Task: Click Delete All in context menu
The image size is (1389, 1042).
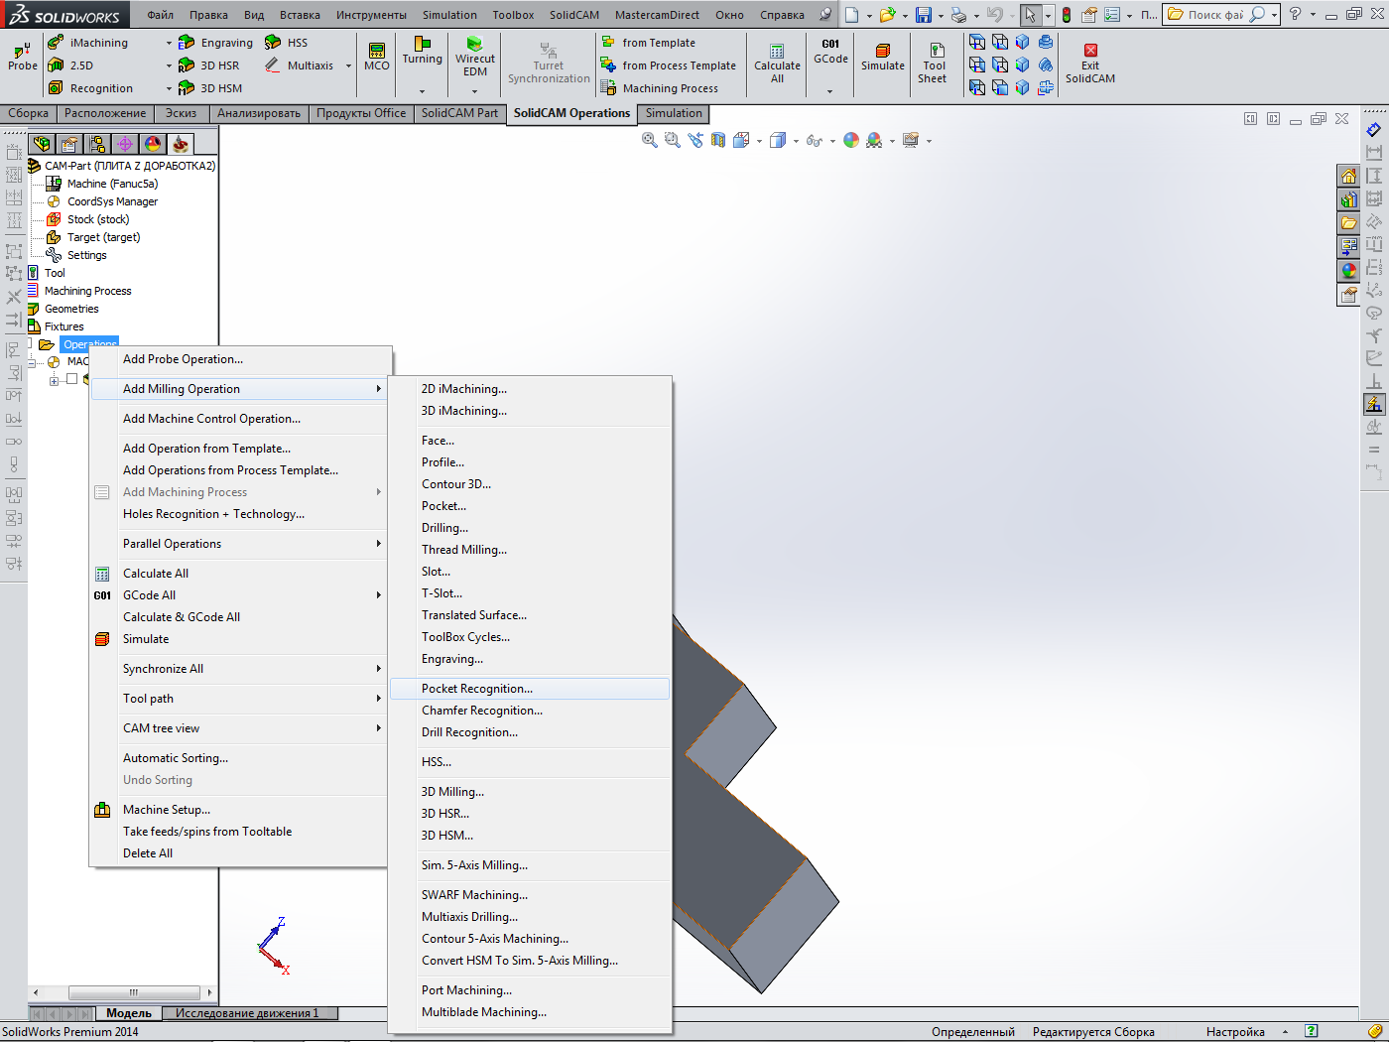Action: click(x=240, y=853)
